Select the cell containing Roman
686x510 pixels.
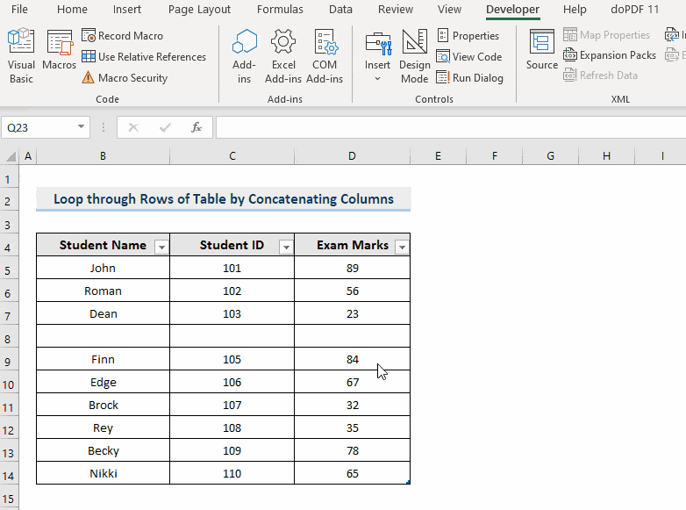click(103, 291)
